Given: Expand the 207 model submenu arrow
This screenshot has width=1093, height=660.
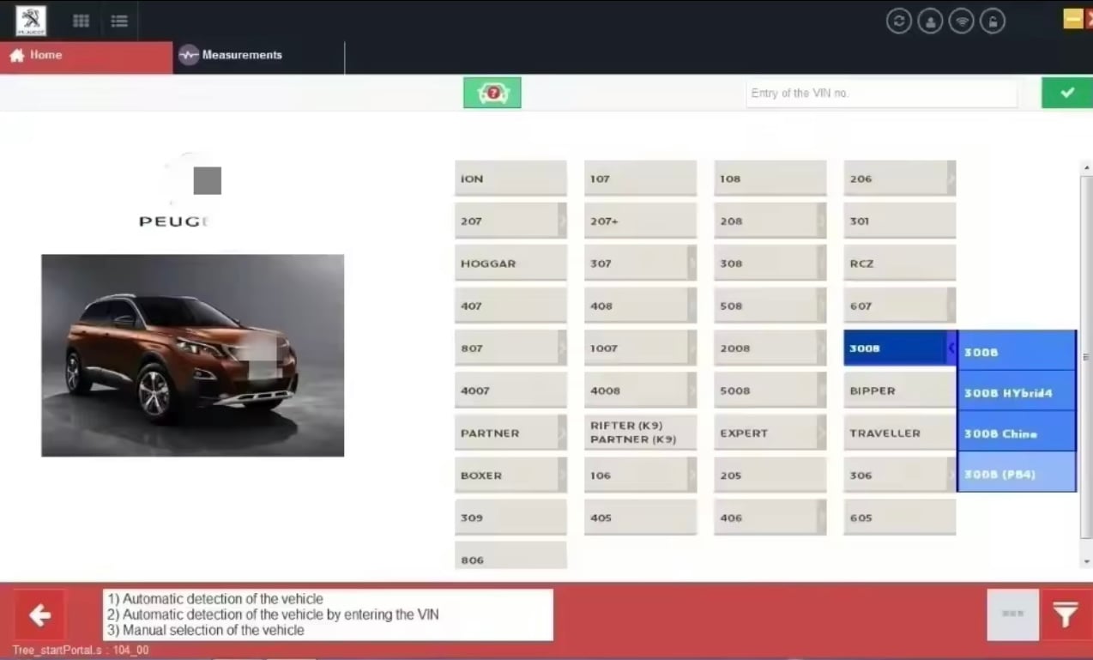Looking at the screenshot, I should (563, 221).
